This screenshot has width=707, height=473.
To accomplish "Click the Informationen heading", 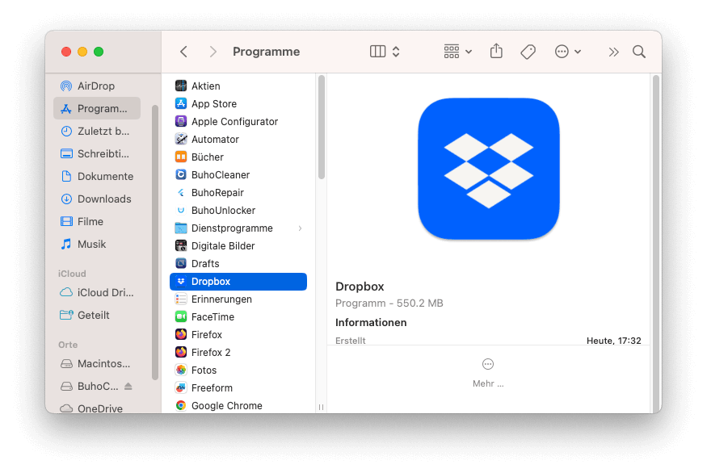I will 371,323.
